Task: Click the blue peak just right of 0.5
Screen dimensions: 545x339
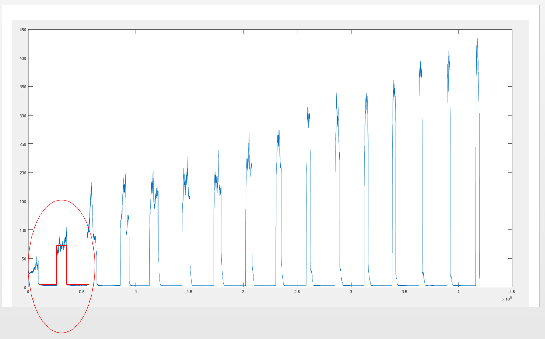Action: [91, 184]
